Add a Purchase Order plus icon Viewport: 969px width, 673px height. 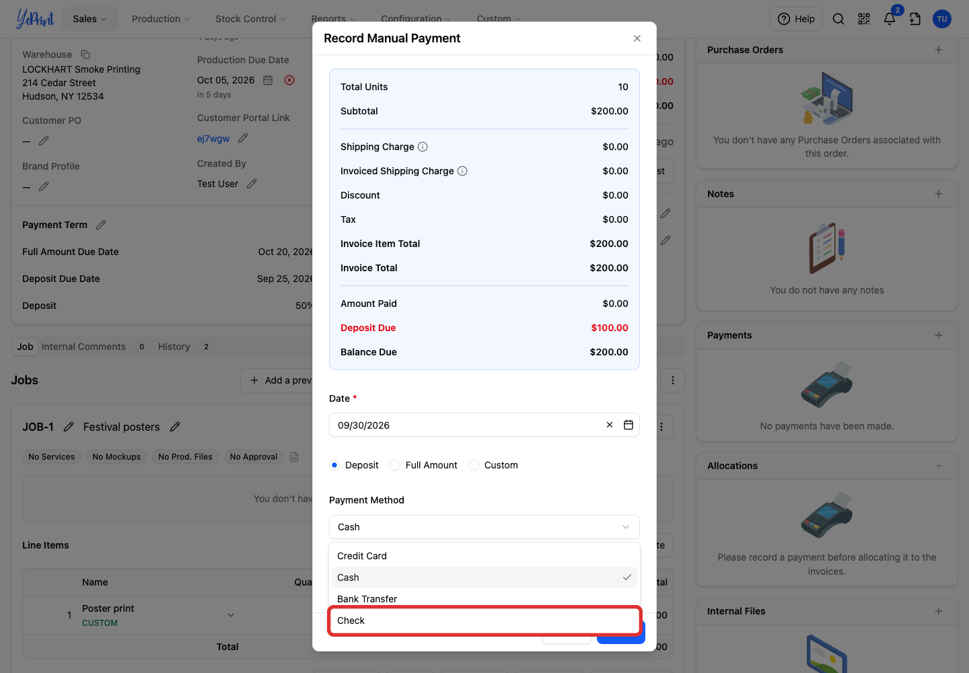pyautogui.click(x=939, y=50)
